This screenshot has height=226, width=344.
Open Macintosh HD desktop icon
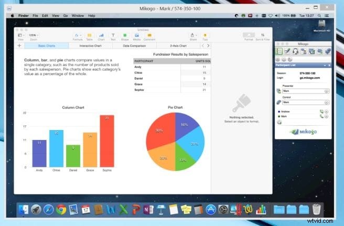coord(321,26)
